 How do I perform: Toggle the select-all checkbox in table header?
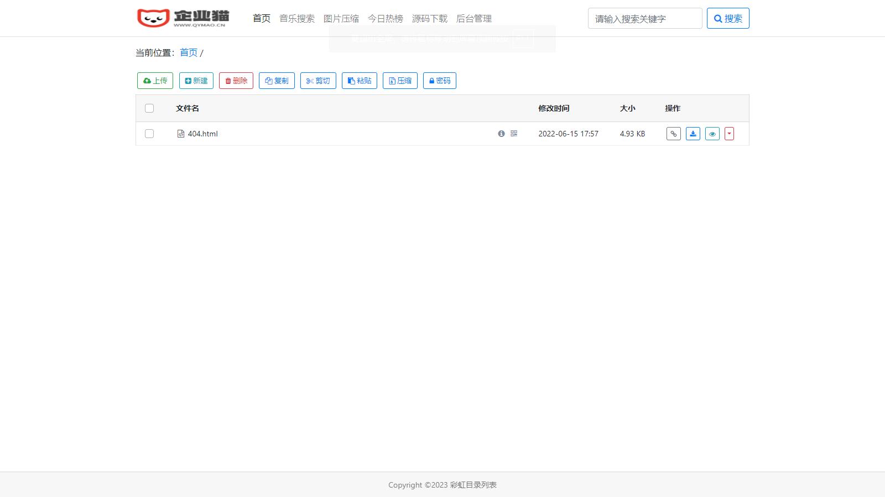point(149,108)
